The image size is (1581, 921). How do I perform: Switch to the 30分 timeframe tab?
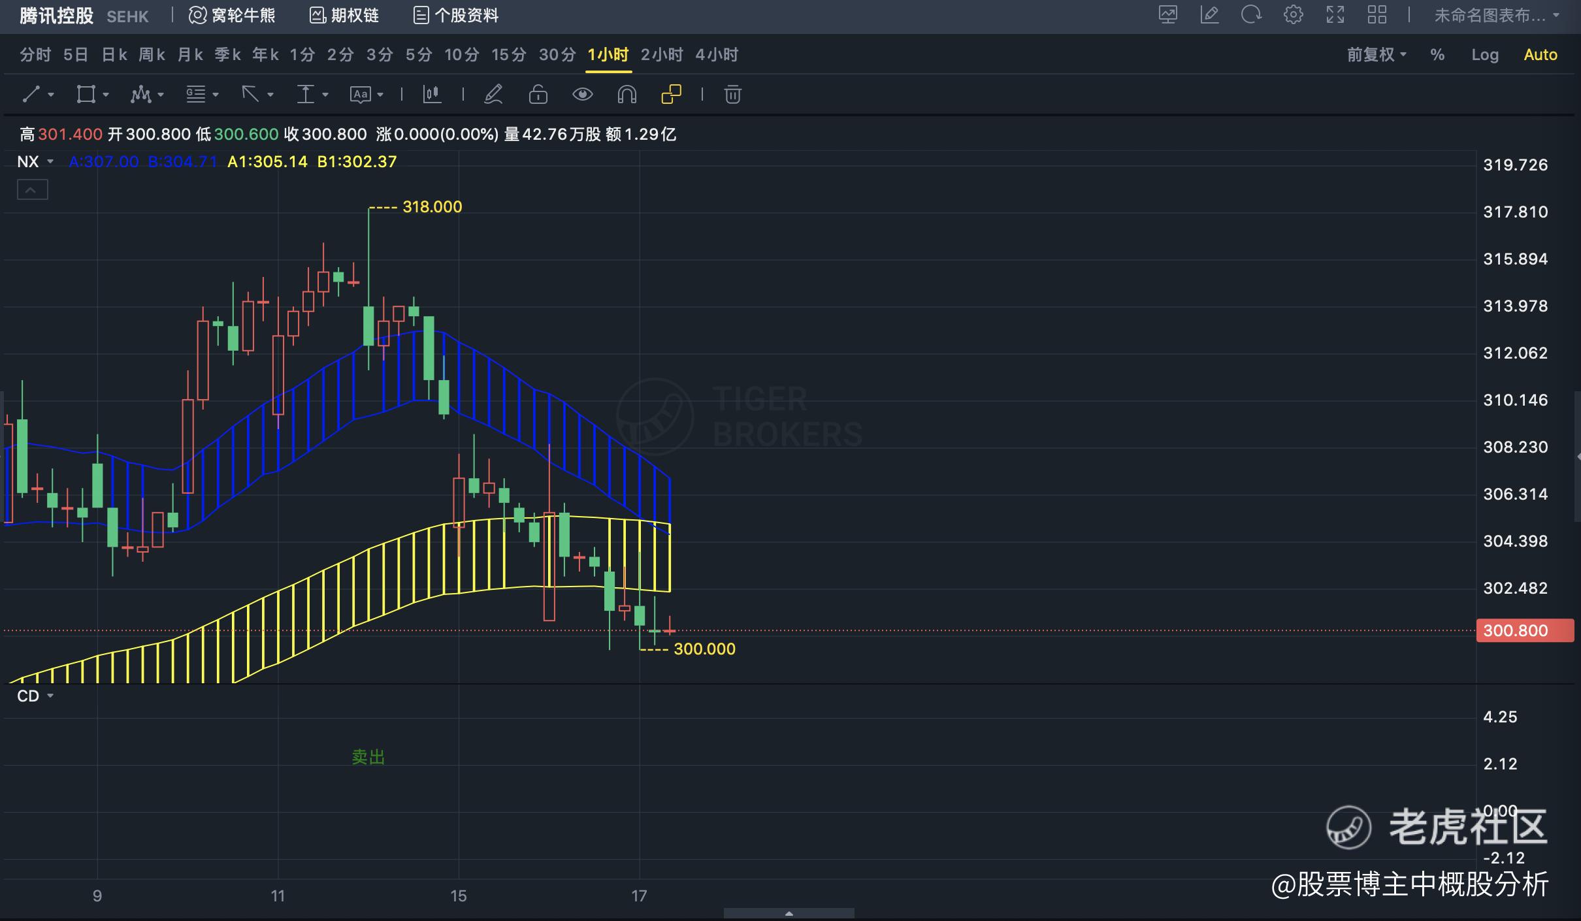(x=557, y=55)
